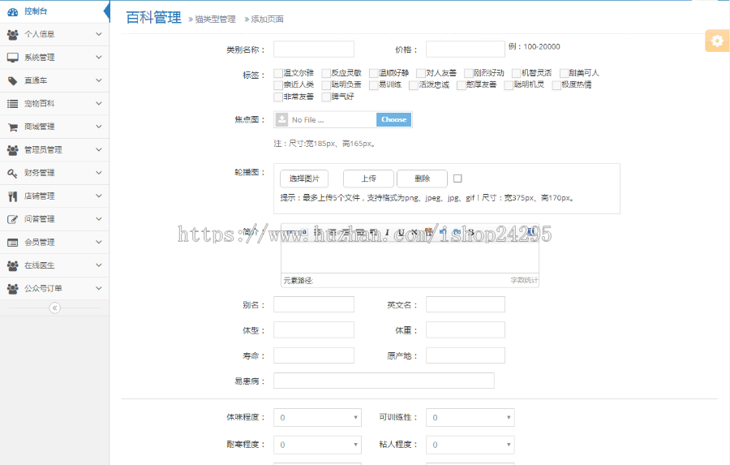
Task: Check the 温文尔雅 tag checkbox
Action: (x=278, y=73)
